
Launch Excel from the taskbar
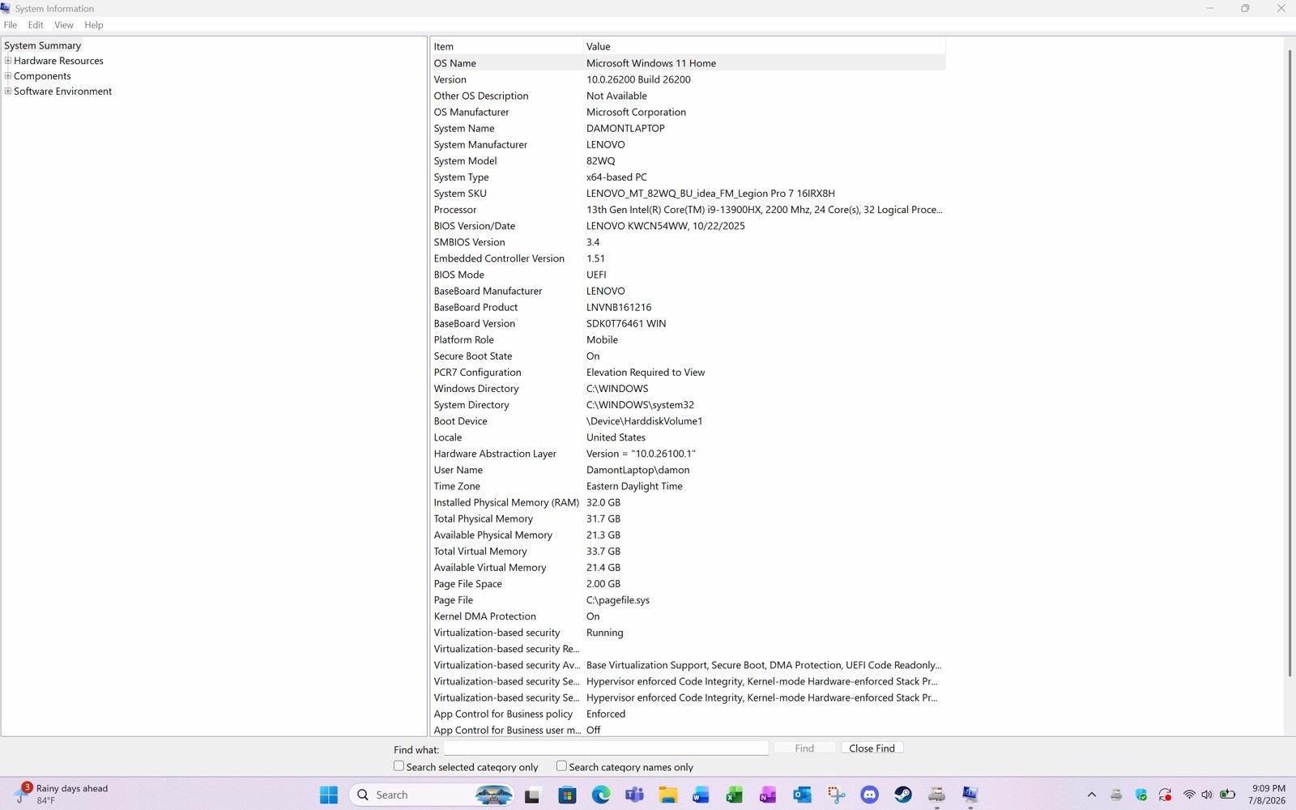click(x=735, y=795)
